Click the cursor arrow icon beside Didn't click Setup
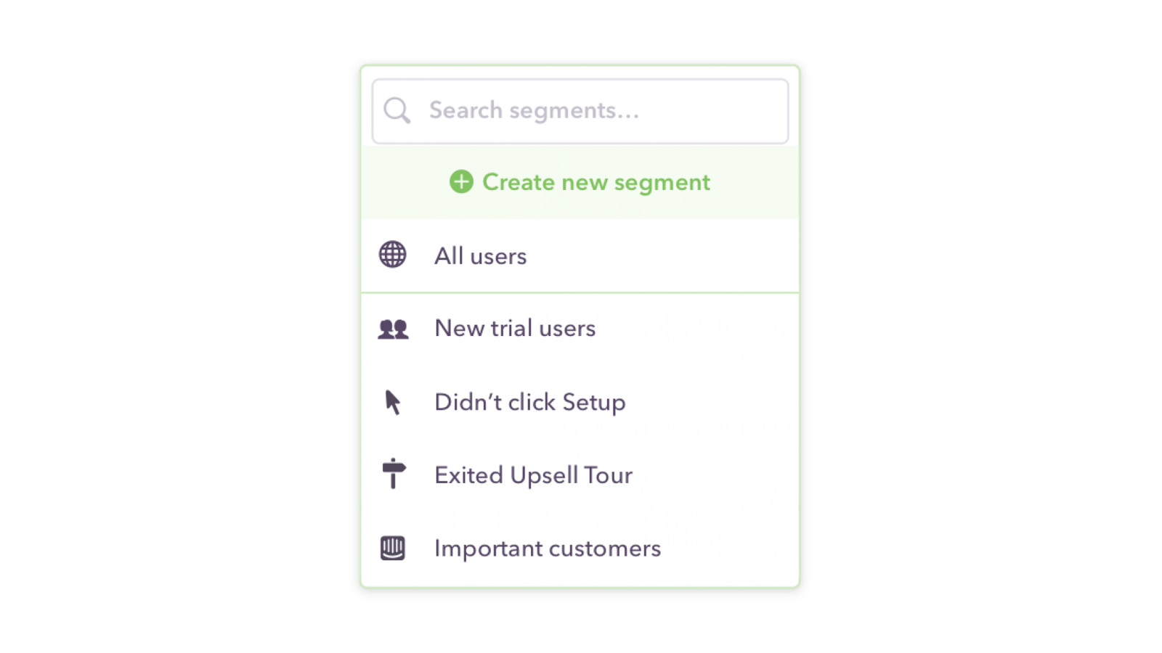The height and width of the screenshot is (653, 1162). coord(391,403)
